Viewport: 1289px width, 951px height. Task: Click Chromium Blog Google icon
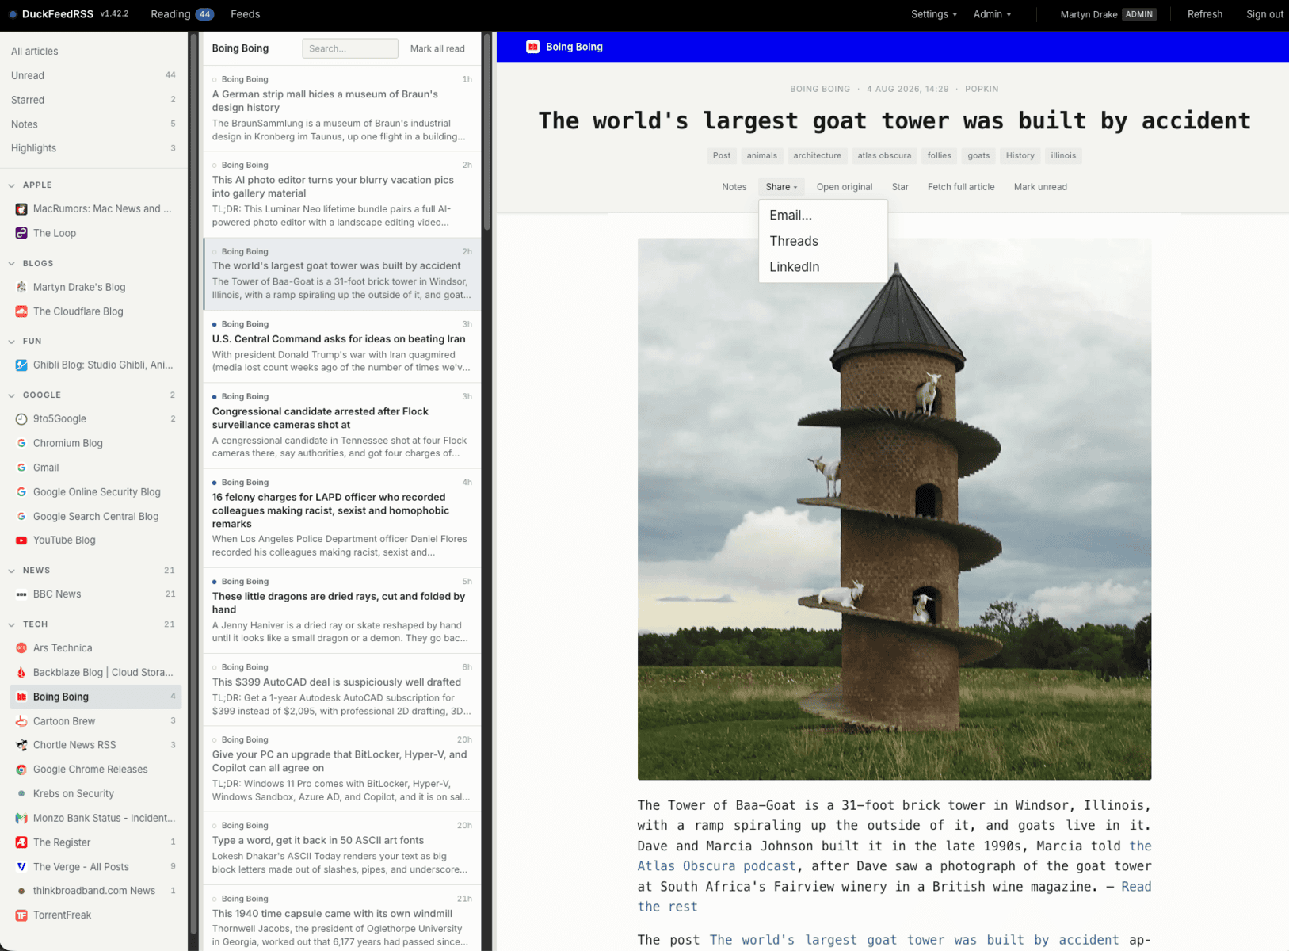[21, 443]
